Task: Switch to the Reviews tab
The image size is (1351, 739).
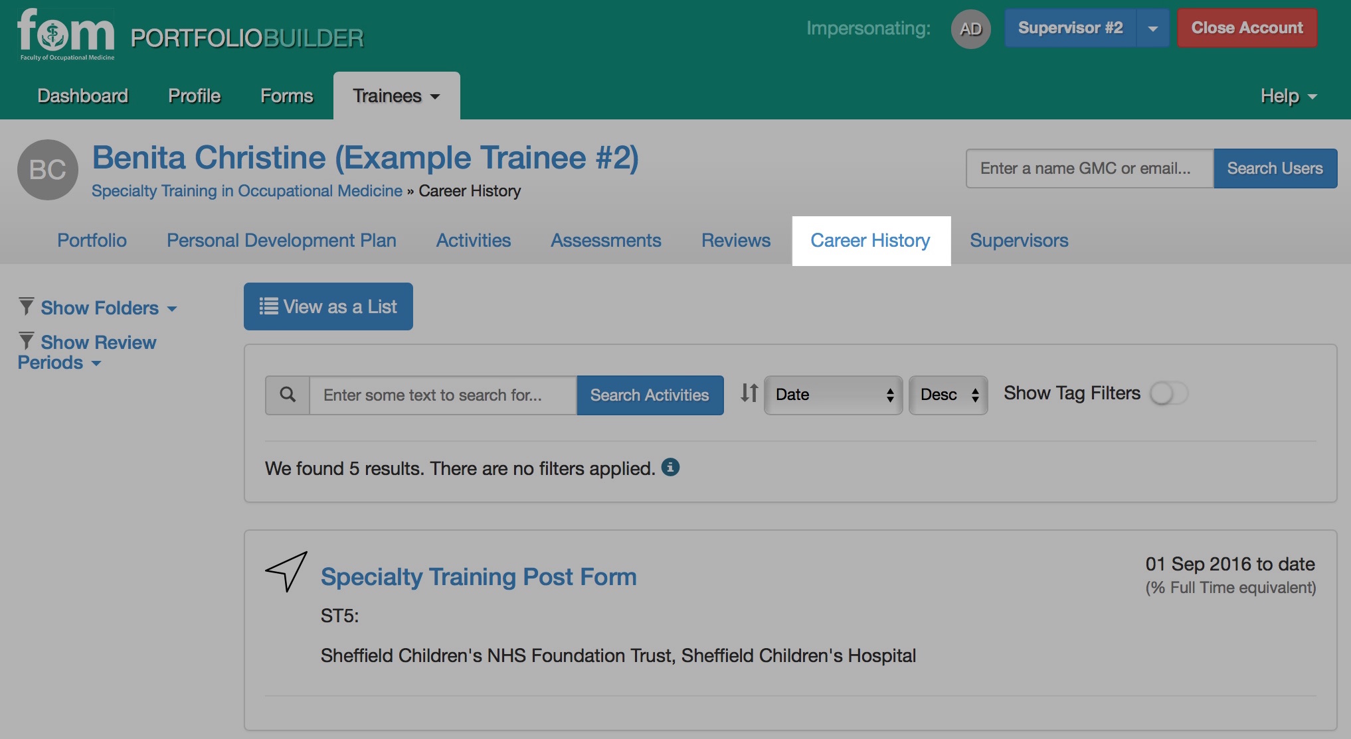Action: point(736,240)
